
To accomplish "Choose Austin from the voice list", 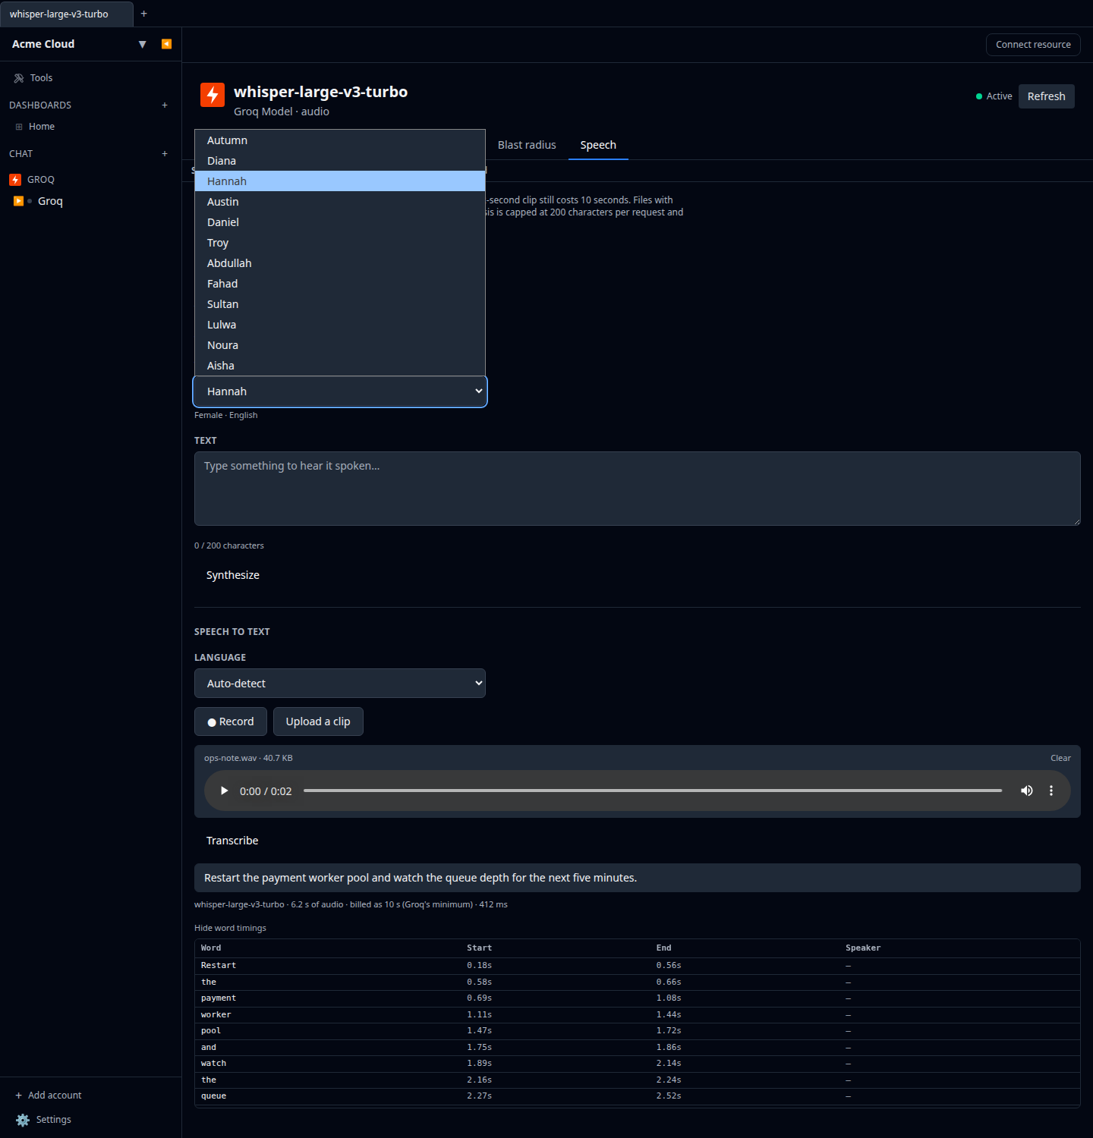I will coord(340,202).
